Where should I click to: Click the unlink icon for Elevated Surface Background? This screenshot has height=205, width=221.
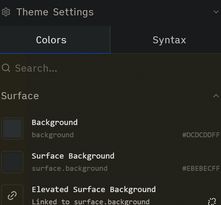point(212,201)
